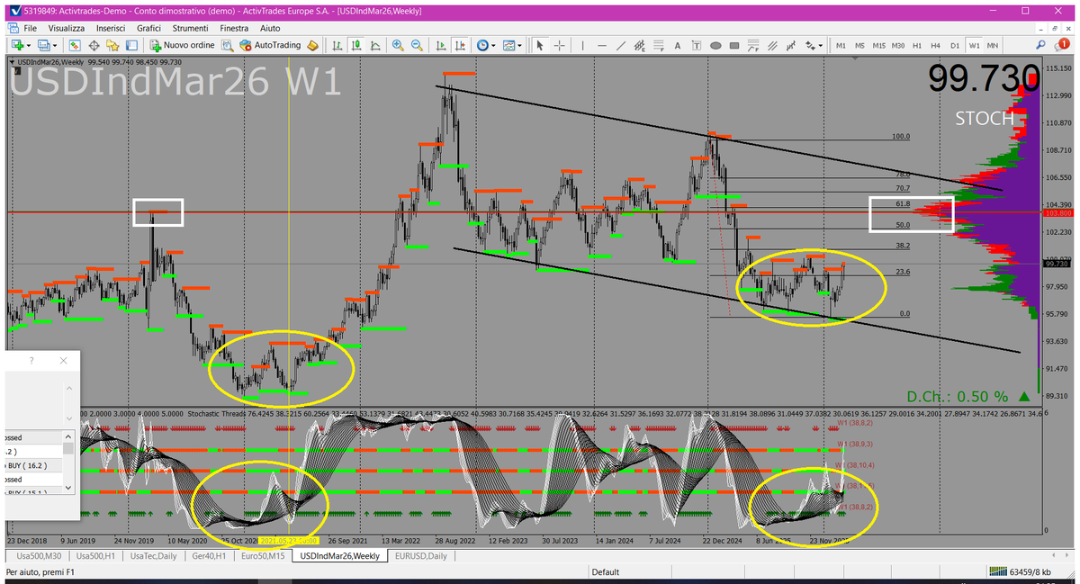Open the MetaEditor yellow book icon

(312, 45)
